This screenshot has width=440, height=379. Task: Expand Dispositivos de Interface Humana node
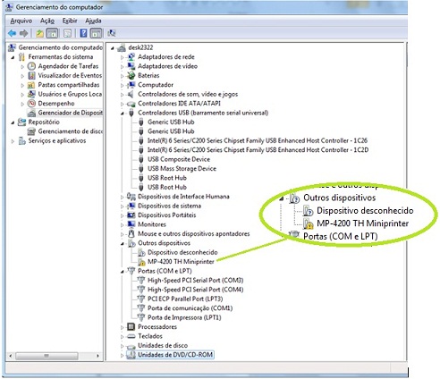(122, 197)
